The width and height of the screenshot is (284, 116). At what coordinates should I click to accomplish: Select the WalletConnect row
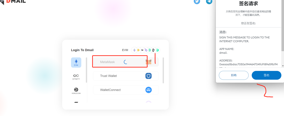tap(126, 90)
